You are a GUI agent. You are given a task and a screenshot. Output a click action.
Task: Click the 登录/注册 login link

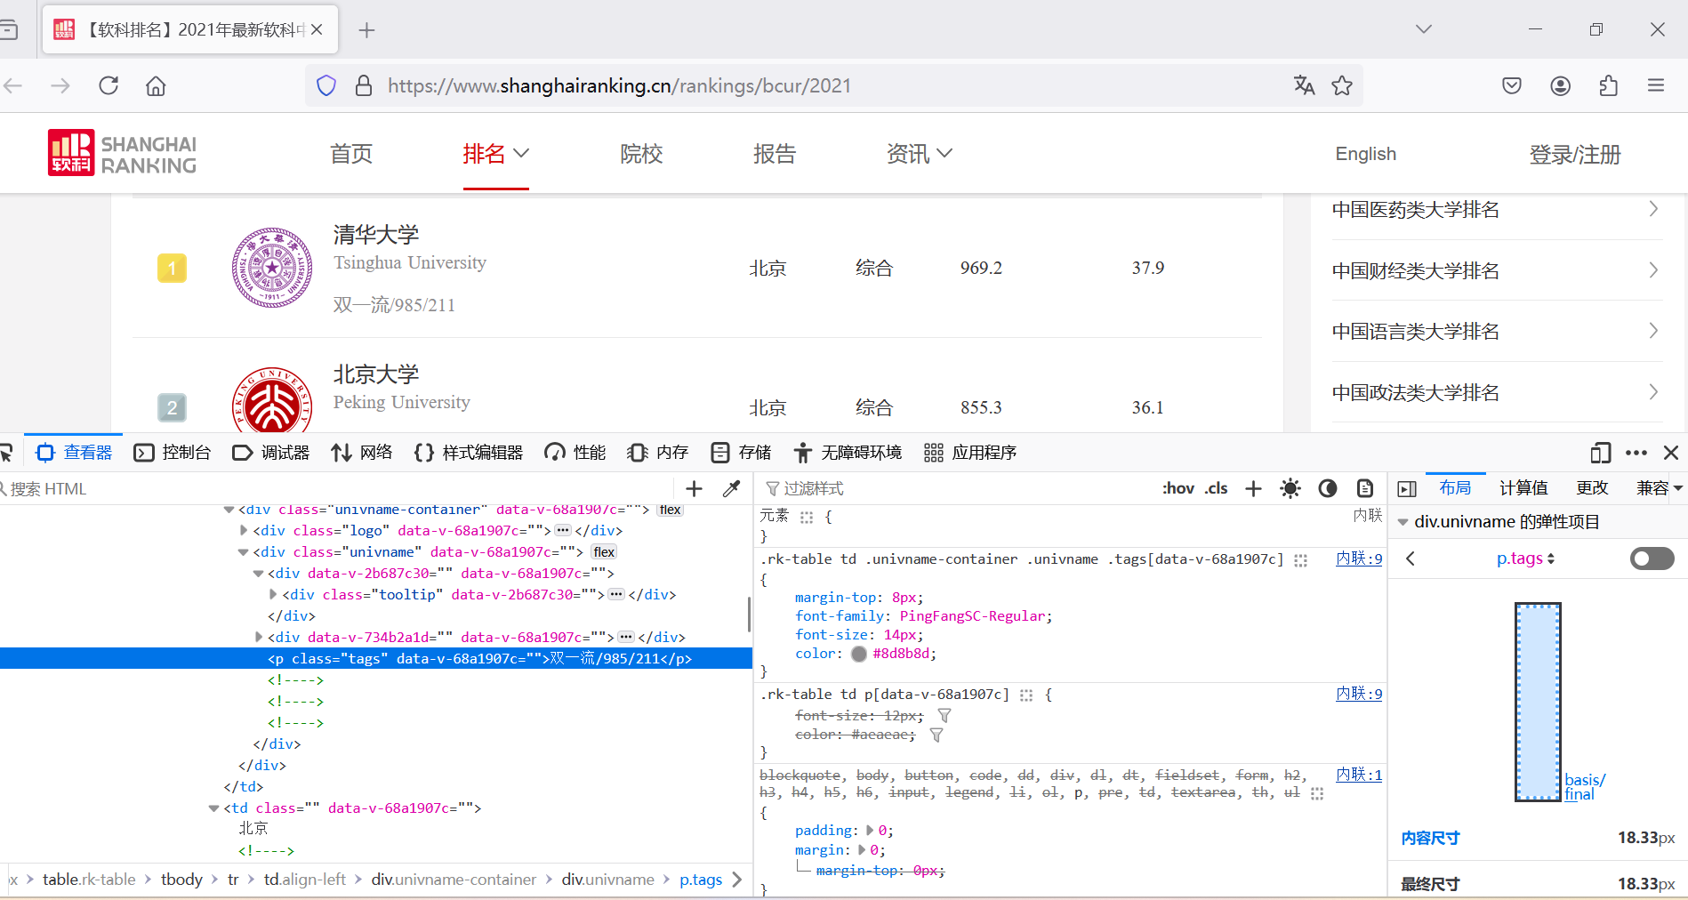pyautogui.click(x=1575, y=155)
